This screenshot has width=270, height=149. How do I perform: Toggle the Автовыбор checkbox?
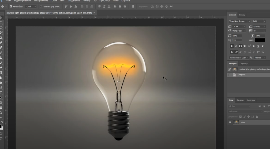tap(11, 6)
